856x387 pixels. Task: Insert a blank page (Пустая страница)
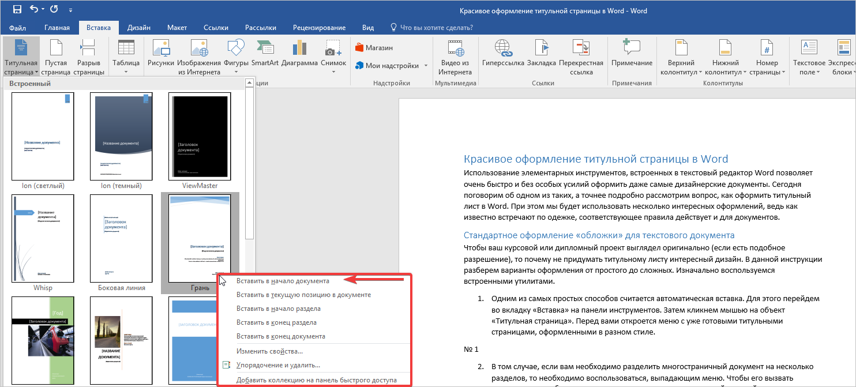click(x=56, y=57)
